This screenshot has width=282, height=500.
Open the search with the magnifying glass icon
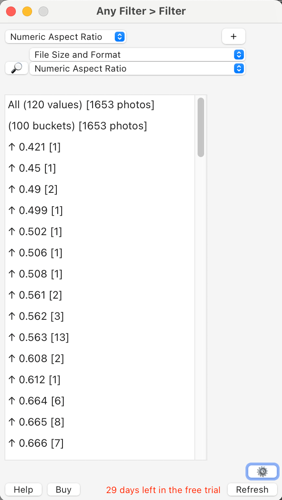coord(16,68)
